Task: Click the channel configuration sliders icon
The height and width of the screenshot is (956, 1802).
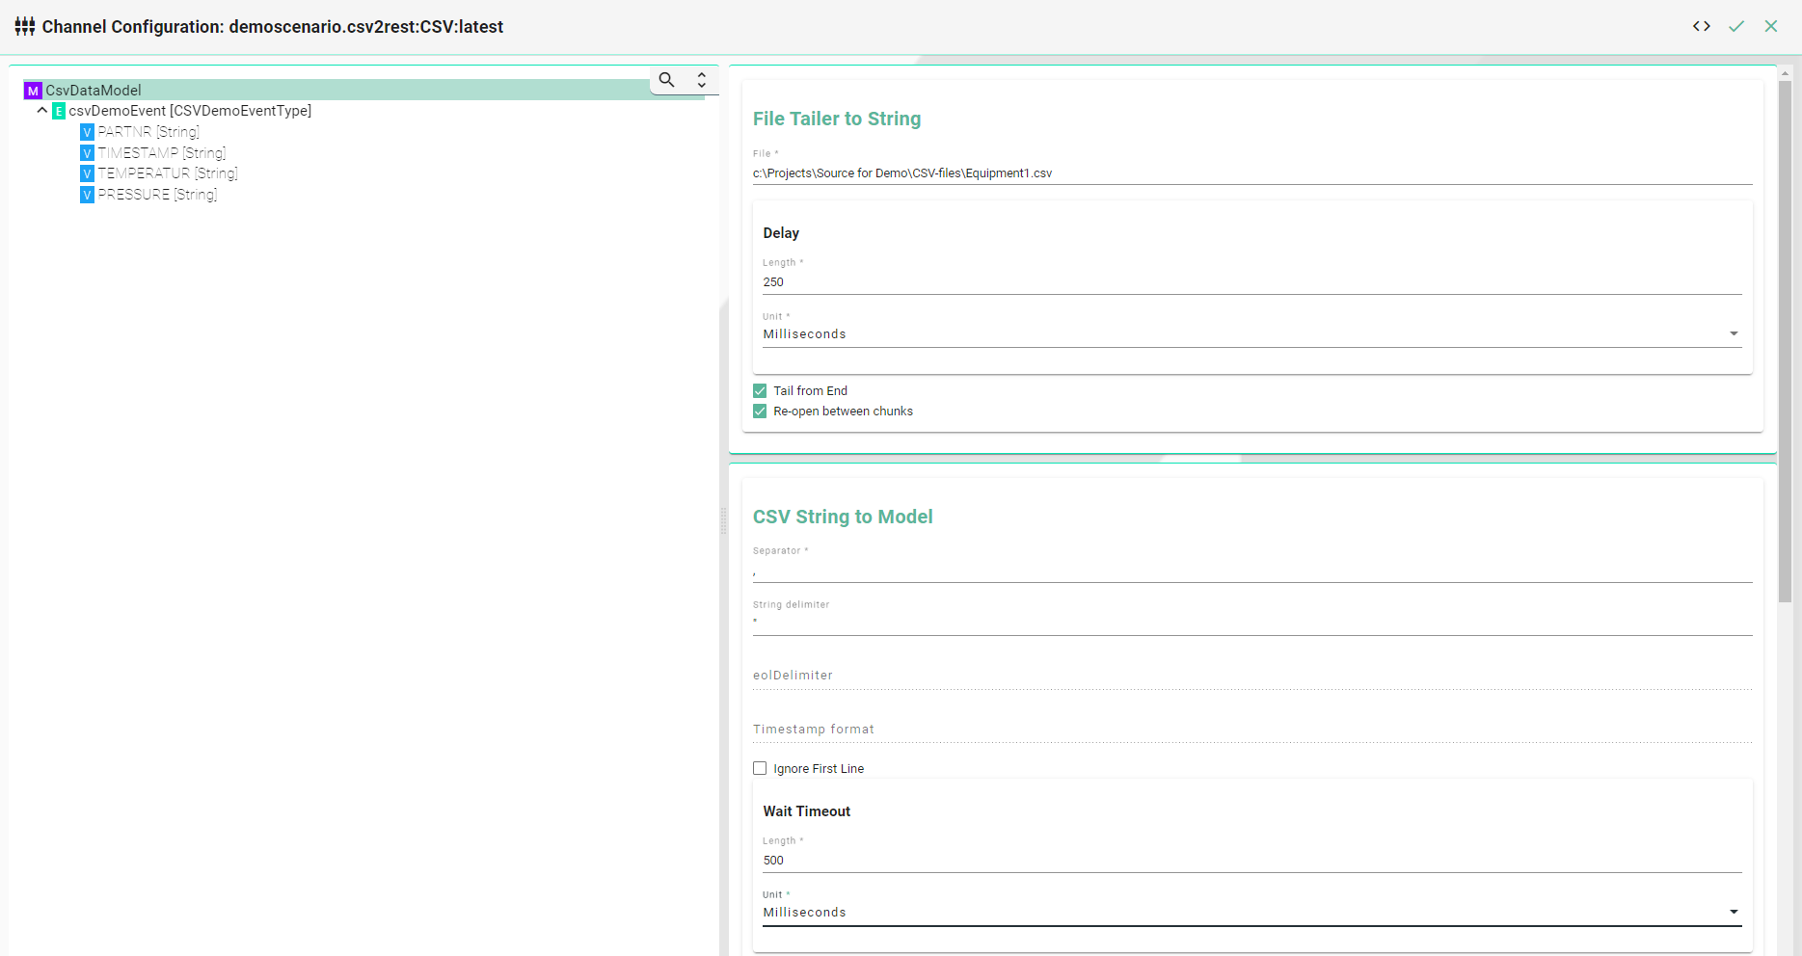Action: 25,26
